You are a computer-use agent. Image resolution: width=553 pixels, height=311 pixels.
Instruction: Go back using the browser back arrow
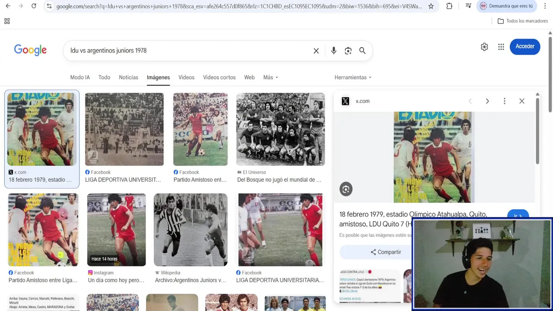8,6
